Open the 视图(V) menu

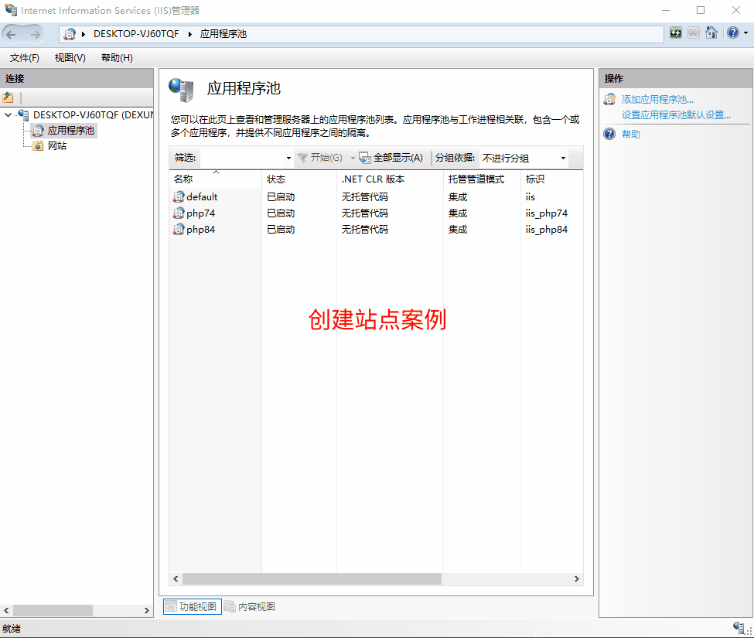pos(70,58)
